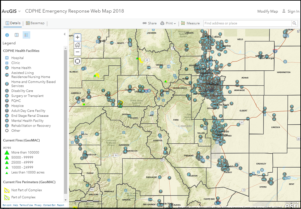This screenshot has width=301, height=209.
Task: Click the search magnifier icon
Action: click(x=294, y=23)
